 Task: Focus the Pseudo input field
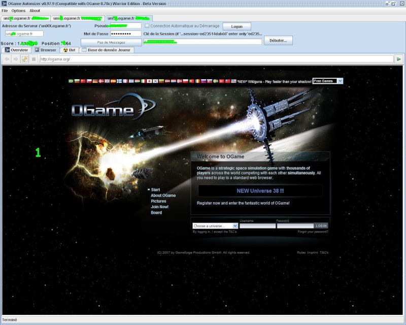[126, 26]
